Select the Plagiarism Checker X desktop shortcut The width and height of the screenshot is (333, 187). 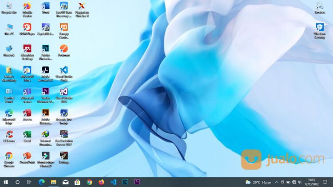pyautogui.click(x=82, y=10)
